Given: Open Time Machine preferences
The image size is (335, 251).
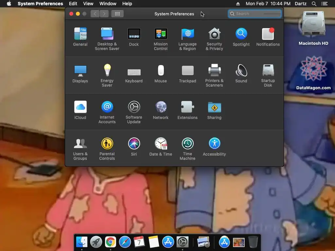Looking at the screenshot, I should point(187,149).
